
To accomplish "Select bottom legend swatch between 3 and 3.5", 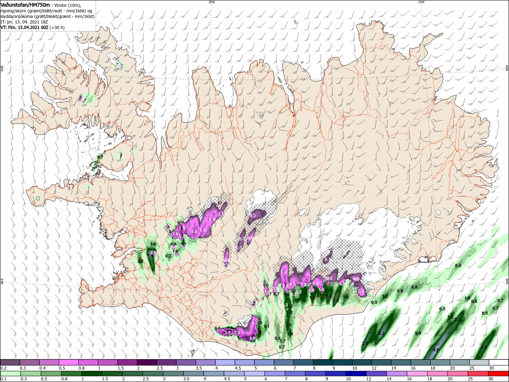I will (173, 374).
